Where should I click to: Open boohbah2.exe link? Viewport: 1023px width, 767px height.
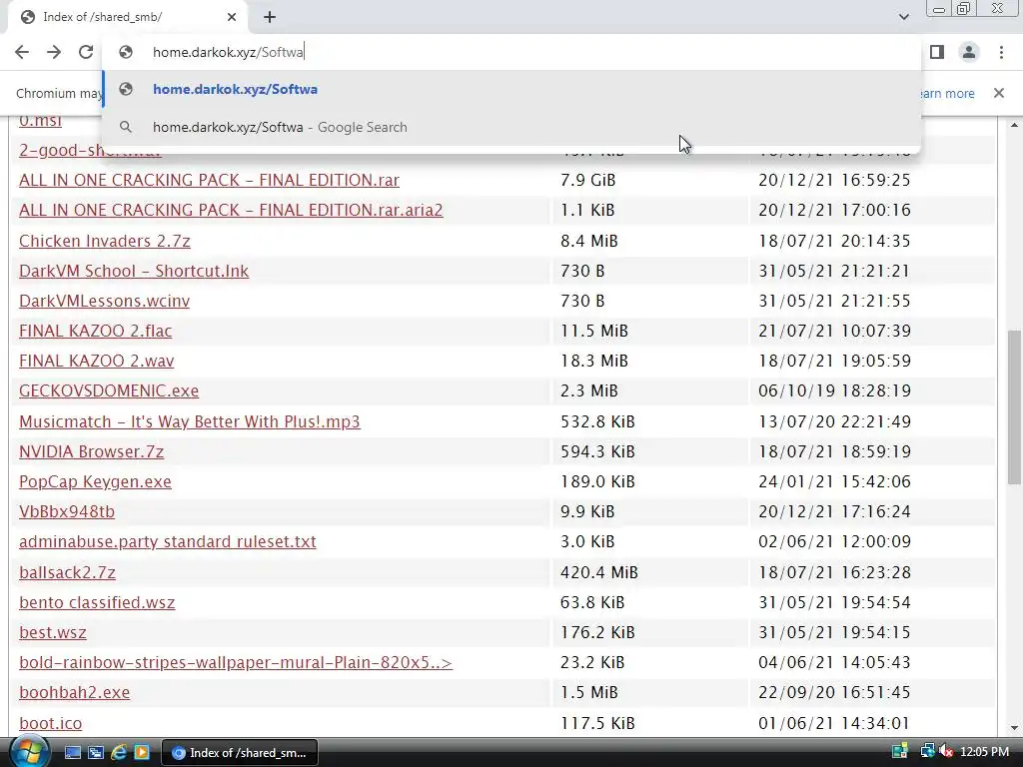pos(74,692)
